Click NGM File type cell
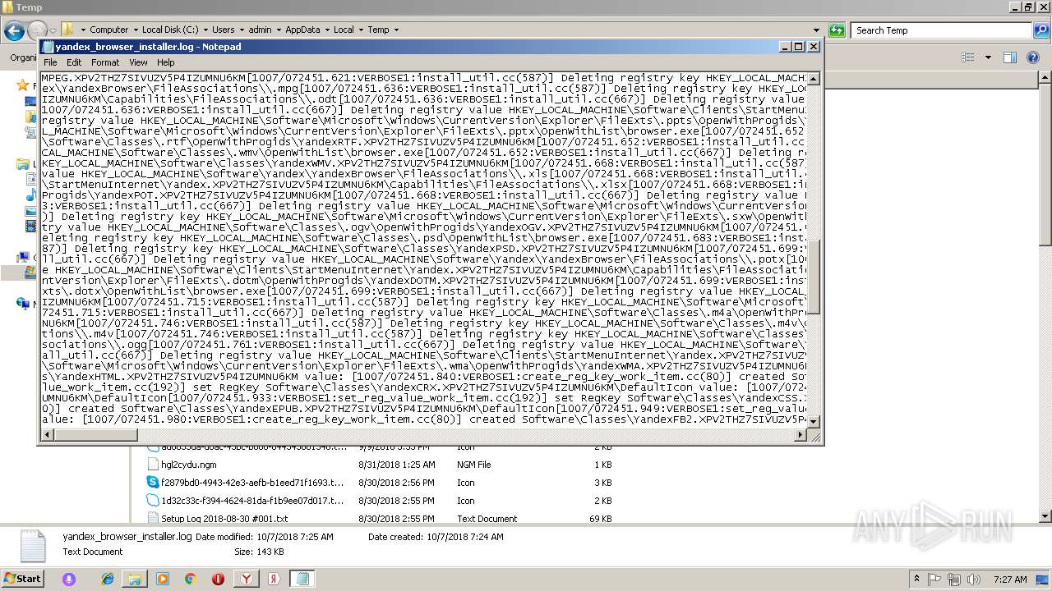 pyautogui.click(x=474, y=465)
